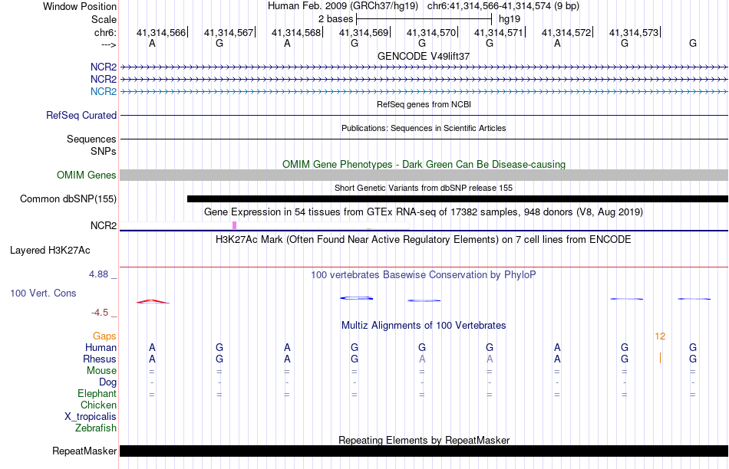The width and height of the screenshot is (729, 469).
Task: Click the OMIM Genes track label
Action: pos(87,175)
